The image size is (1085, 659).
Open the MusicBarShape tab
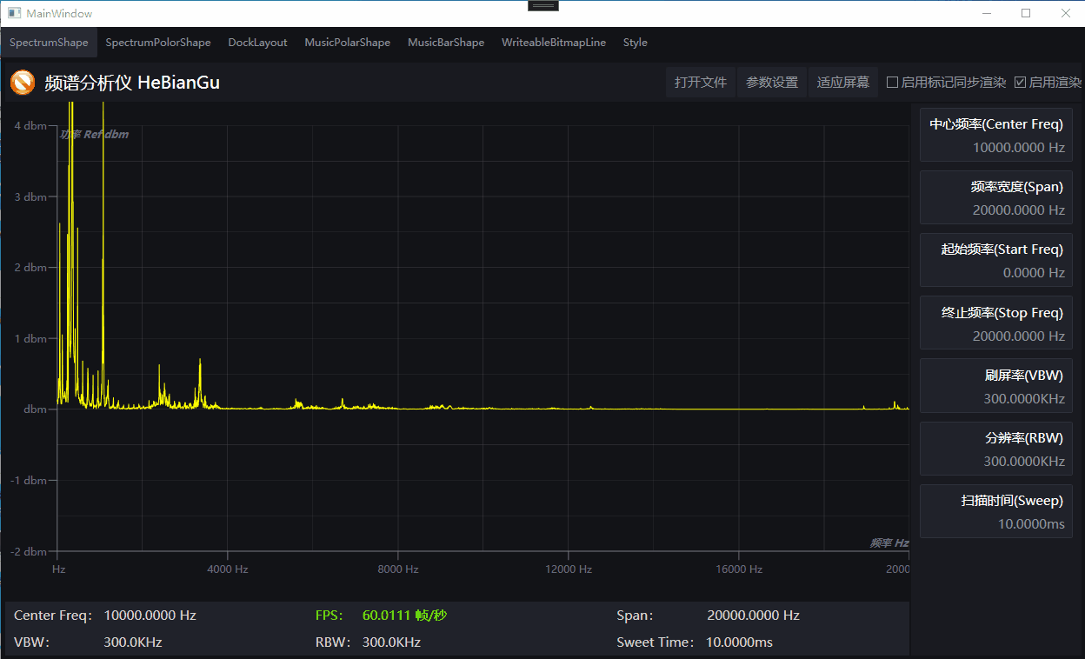tap(446, 42)
